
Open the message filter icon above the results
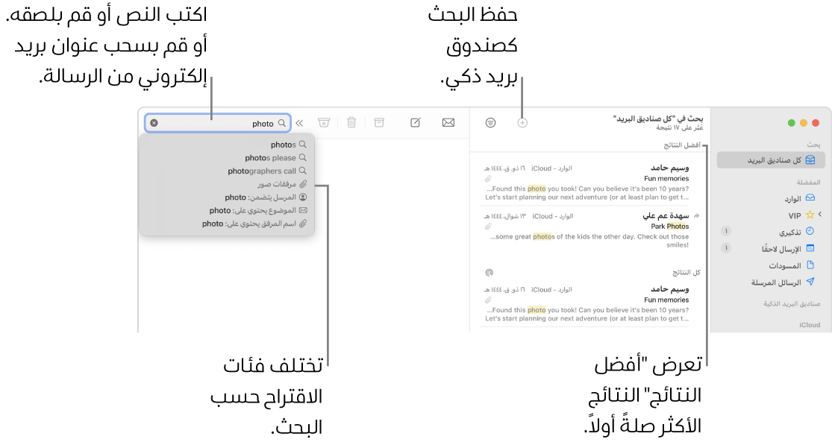(x=490, y=122)
